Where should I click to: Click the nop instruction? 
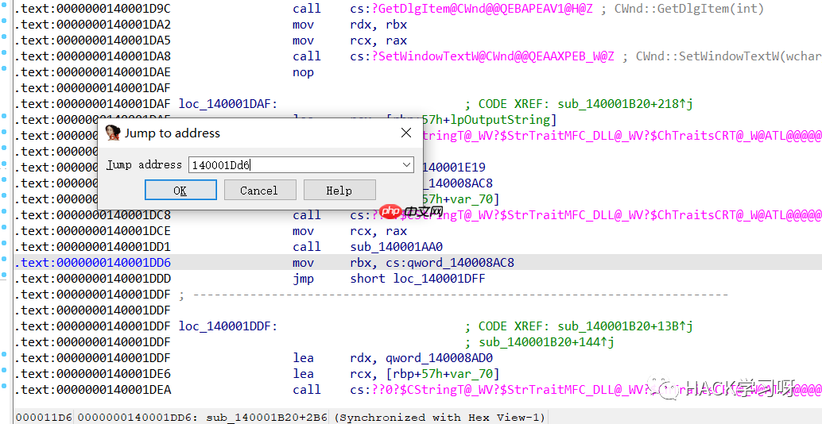click(303, 72)
